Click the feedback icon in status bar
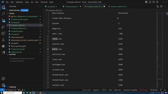Viewport: 168px width, 94px height. pos(161,90)
